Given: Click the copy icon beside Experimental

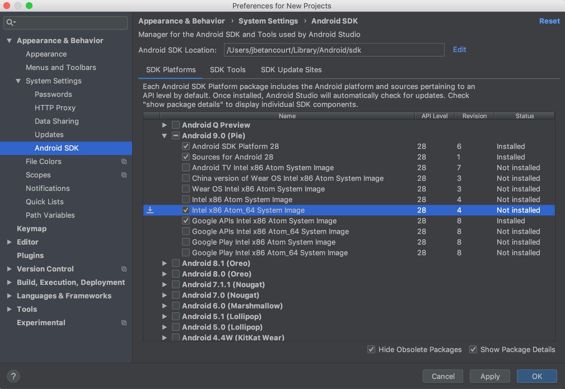Looking at the screenshot, I should [x=124, y=323].
